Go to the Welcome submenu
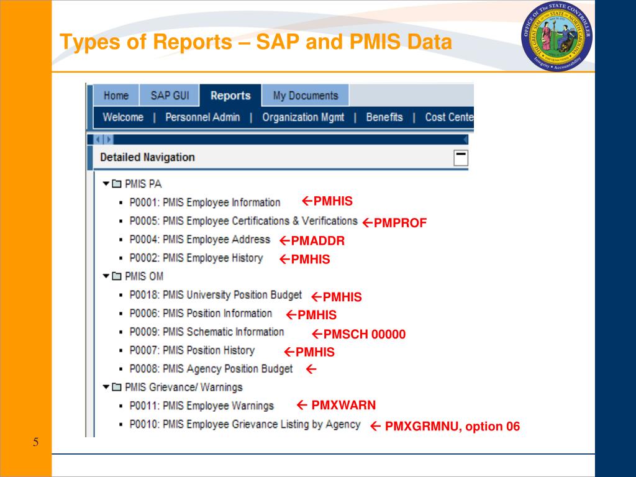This screenshot has height=477, width=636. (x=123, y=117)
